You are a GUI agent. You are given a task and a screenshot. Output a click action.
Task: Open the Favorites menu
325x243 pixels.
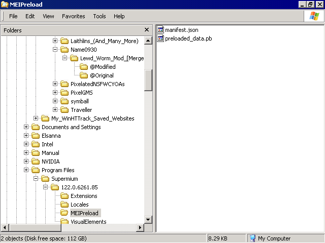click(73, 16)
